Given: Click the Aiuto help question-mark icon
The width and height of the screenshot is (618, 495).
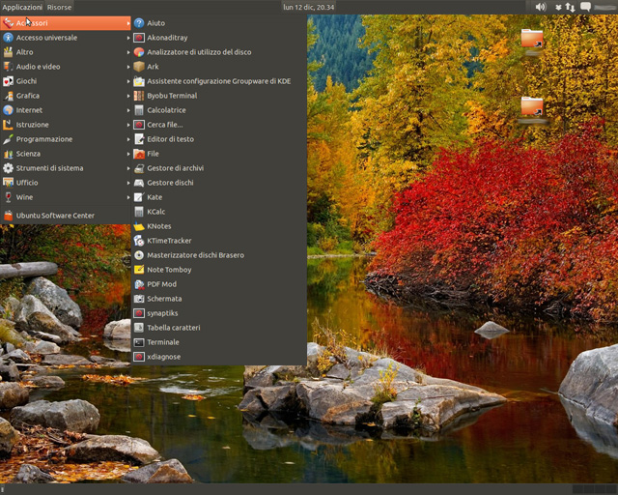Looking at the screenshot, I should tap(139, 23).
